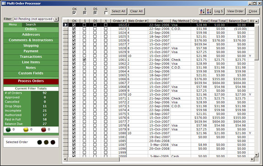This screenshot has width=263, height=166.
Task: Click the yellow status light in totals
Action: click(x=26, y=130)
